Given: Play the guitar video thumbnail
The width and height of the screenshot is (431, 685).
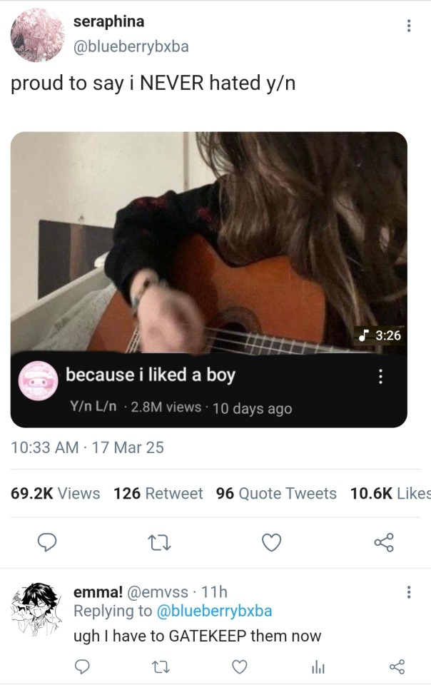Looking at the screenshot, I should [x=208, y=243].
